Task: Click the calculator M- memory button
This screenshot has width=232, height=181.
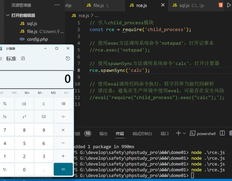Action: [40, 93]
